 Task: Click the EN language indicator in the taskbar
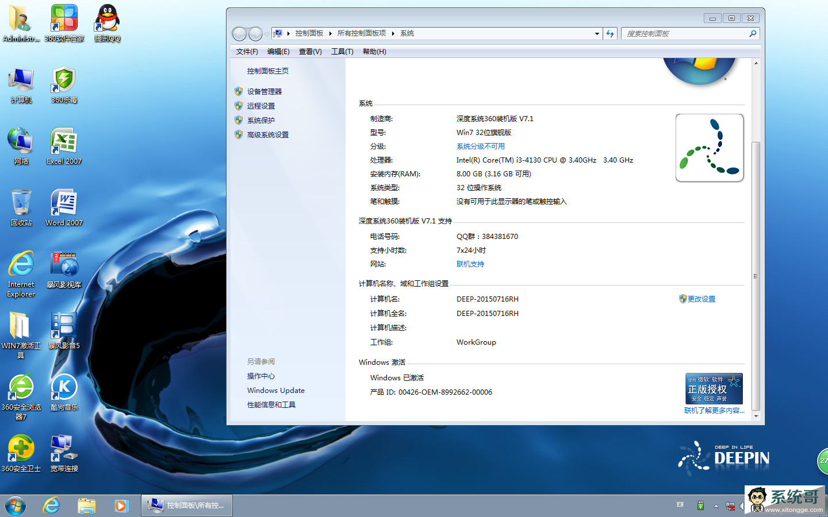pos(680,505)
